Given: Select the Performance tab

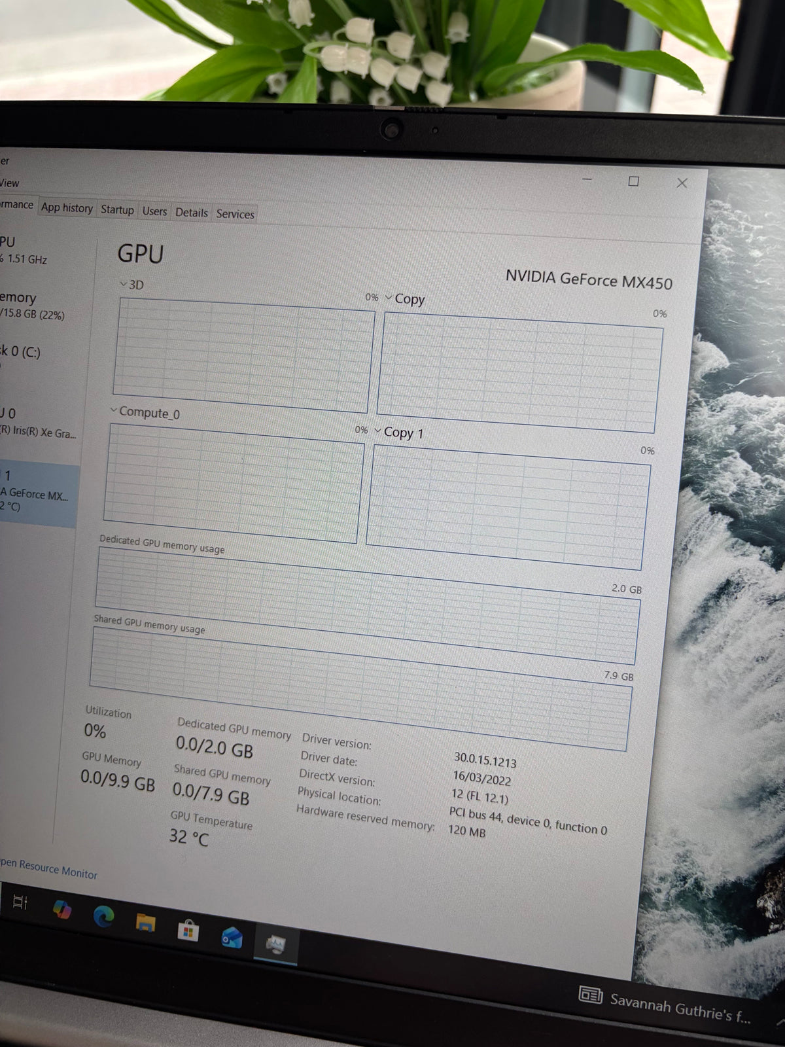Looking at the screenshot, I should [x=17, y=204].
